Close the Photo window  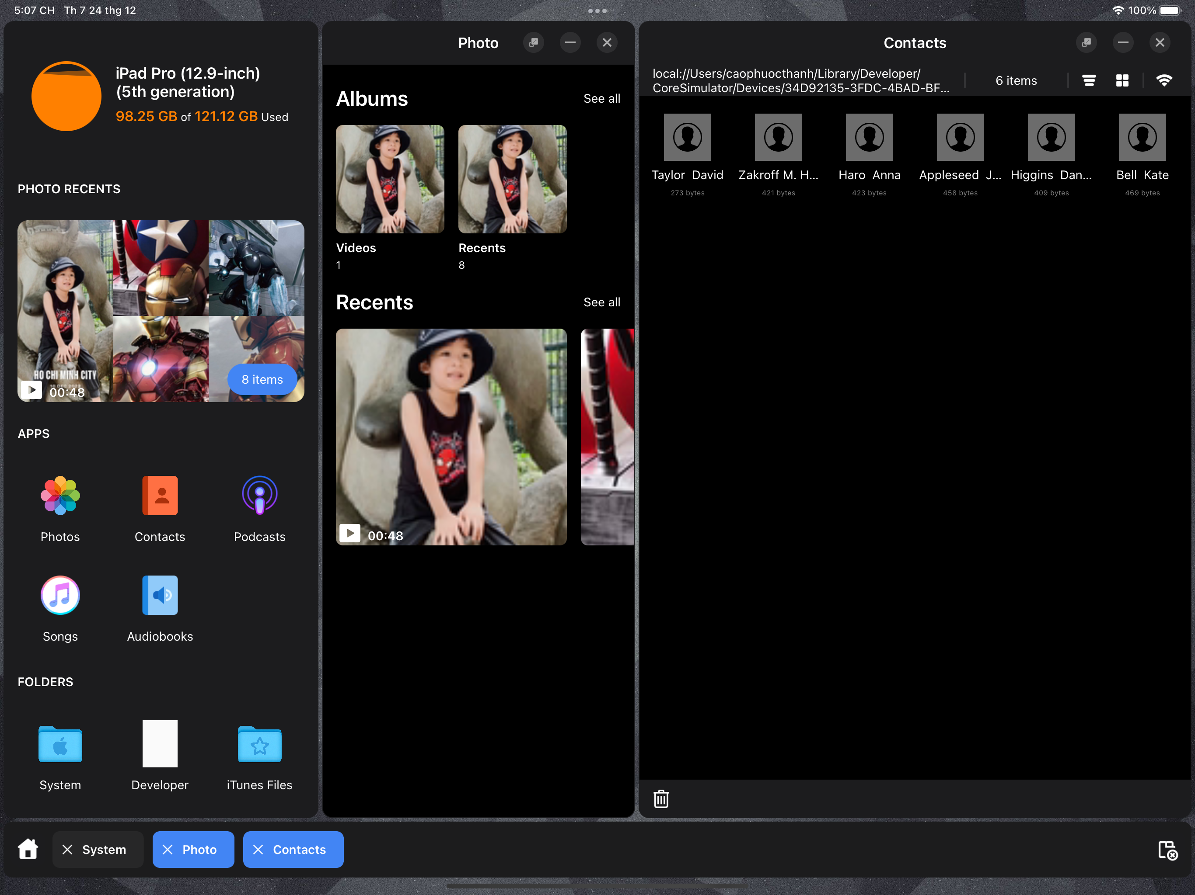(x=607, y=43)
